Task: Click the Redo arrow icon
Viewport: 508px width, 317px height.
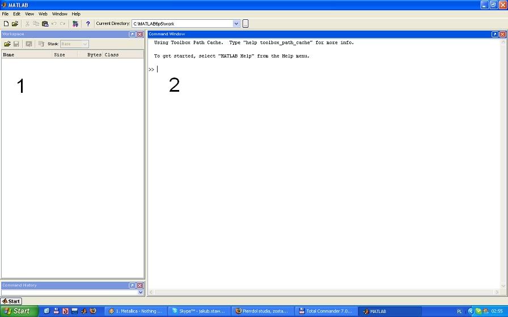Action: click(x=62, y=24)
